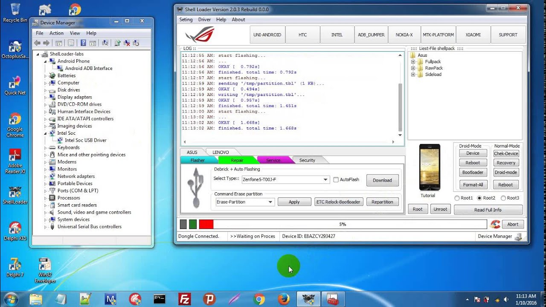Open the Erase-Partition command dropdown
The height and width of the screenshot is (307, 546).
[244, 202]
